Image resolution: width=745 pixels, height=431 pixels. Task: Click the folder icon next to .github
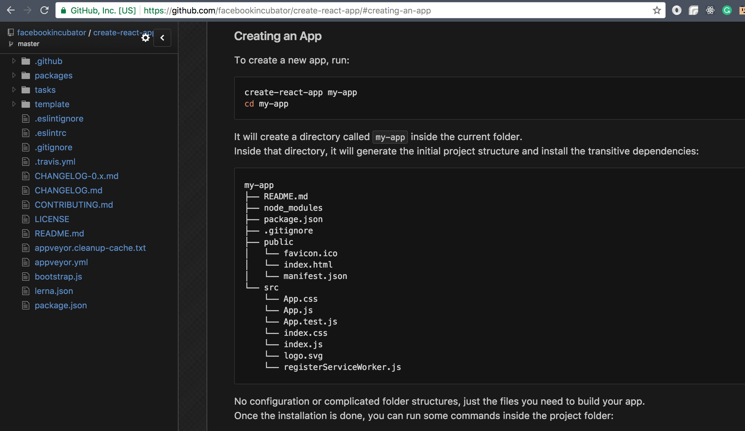point(26,61)
